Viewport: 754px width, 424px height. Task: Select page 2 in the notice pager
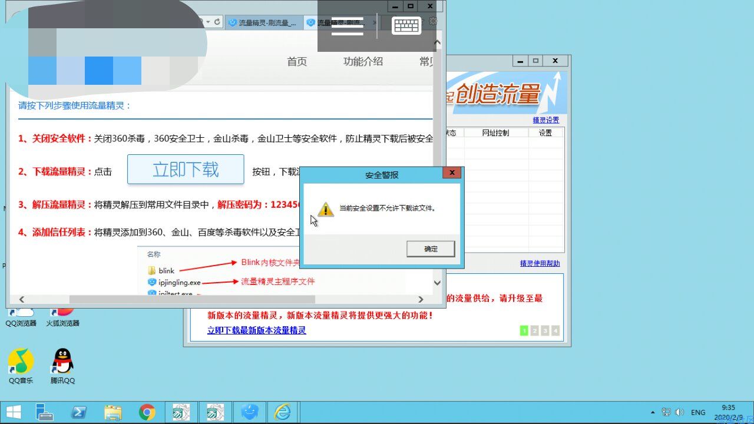(534, 331)
